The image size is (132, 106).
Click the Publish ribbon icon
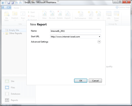click(15, 14)
